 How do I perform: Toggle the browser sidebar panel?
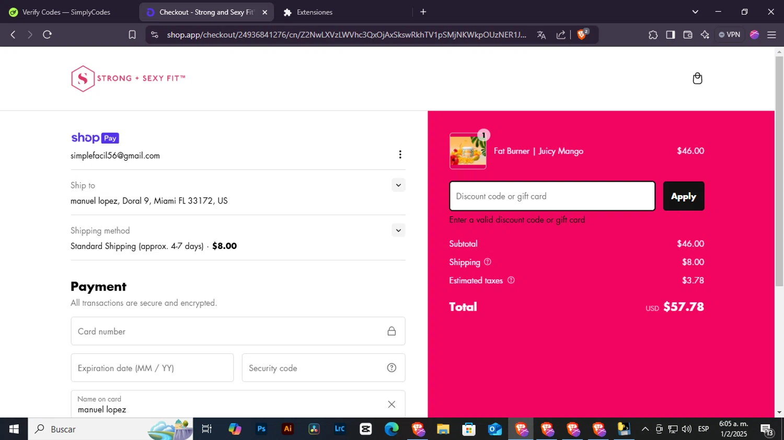coord(670,35)
